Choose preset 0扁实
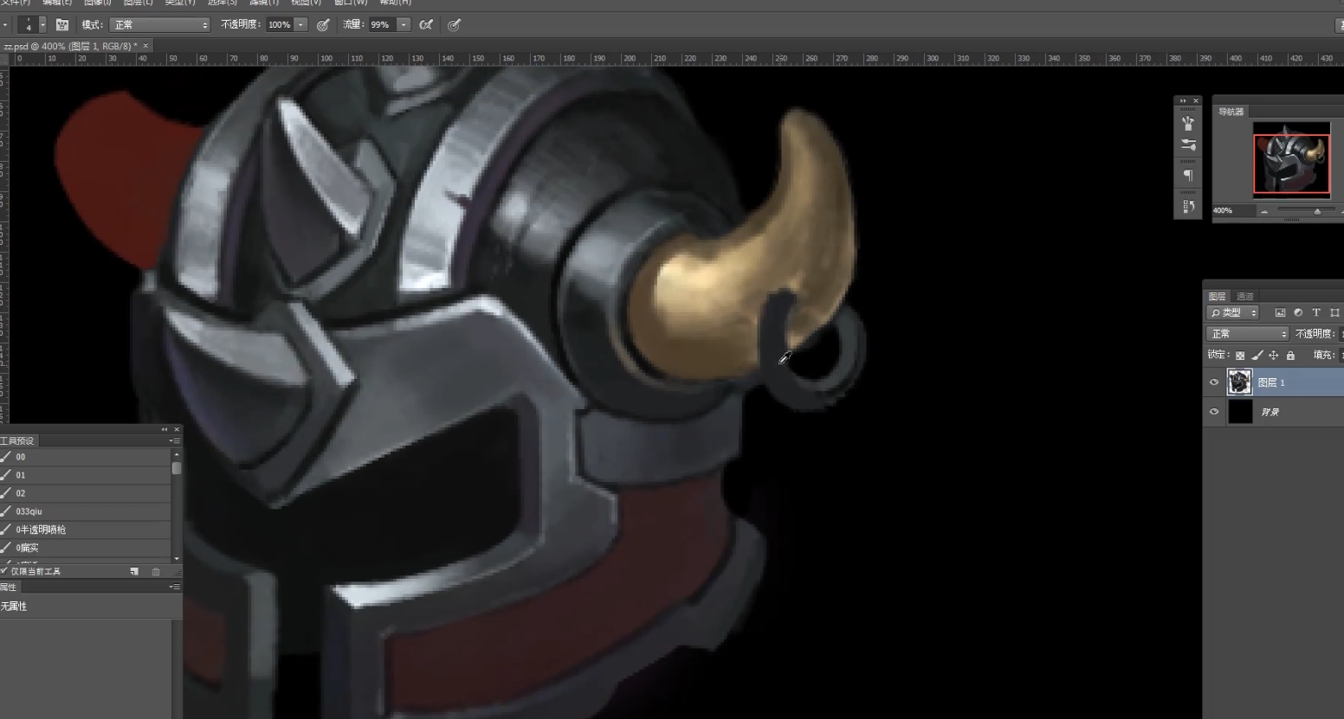 tap(86, 548)
